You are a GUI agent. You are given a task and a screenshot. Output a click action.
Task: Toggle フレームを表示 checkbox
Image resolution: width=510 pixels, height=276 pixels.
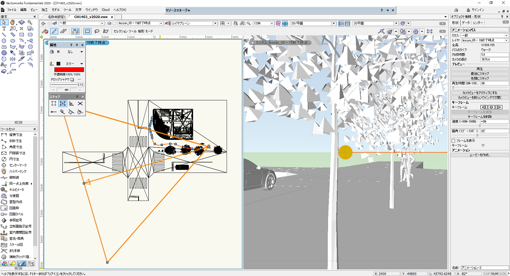[x=453, y=141]
